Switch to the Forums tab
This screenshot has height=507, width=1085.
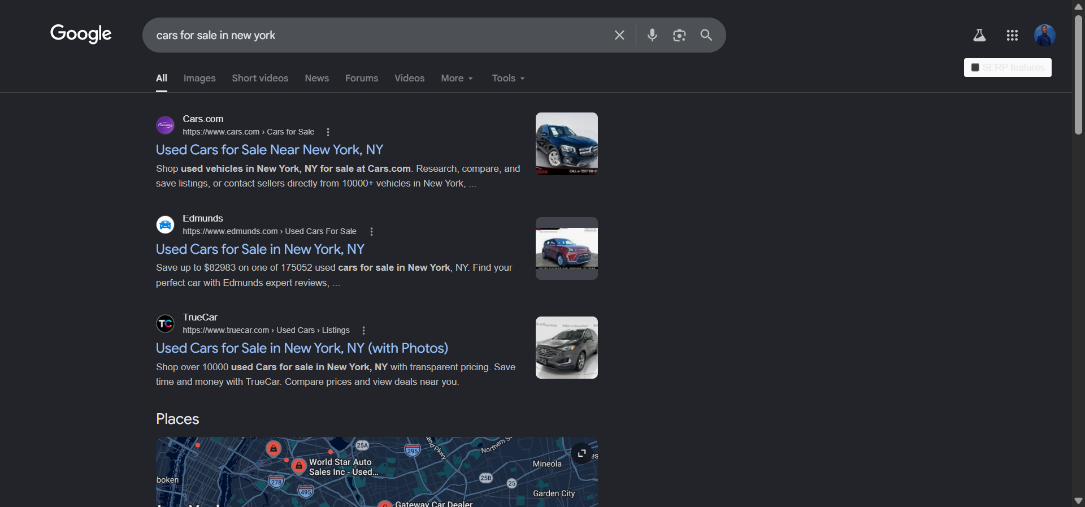362,78
